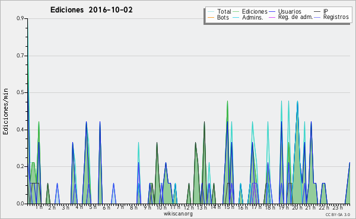Click the '5 h' x-axis label

click(x=93, y=207)
